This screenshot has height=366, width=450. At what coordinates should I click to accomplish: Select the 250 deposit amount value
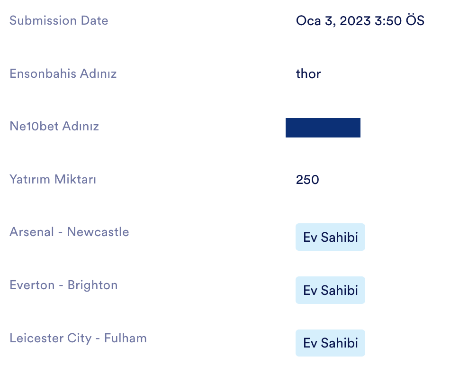[x=307, y=180]
